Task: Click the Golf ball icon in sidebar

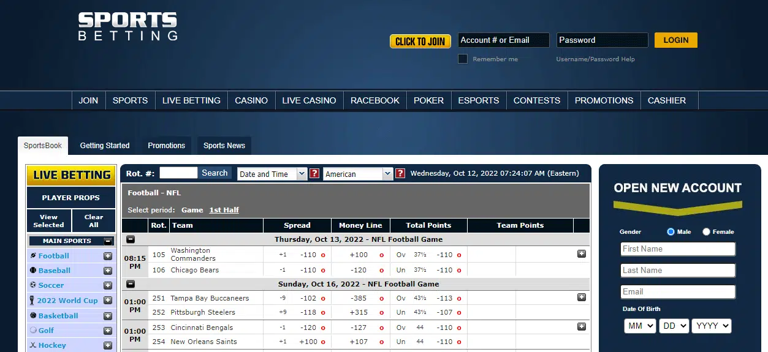Action: click(x=33, y=331)
